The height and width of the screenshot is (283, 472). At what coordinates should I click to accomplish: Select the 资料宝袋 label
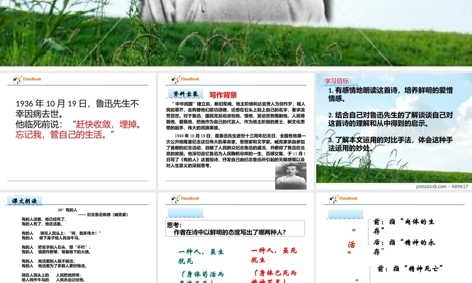pyautogui.click(x=185, y=94)
